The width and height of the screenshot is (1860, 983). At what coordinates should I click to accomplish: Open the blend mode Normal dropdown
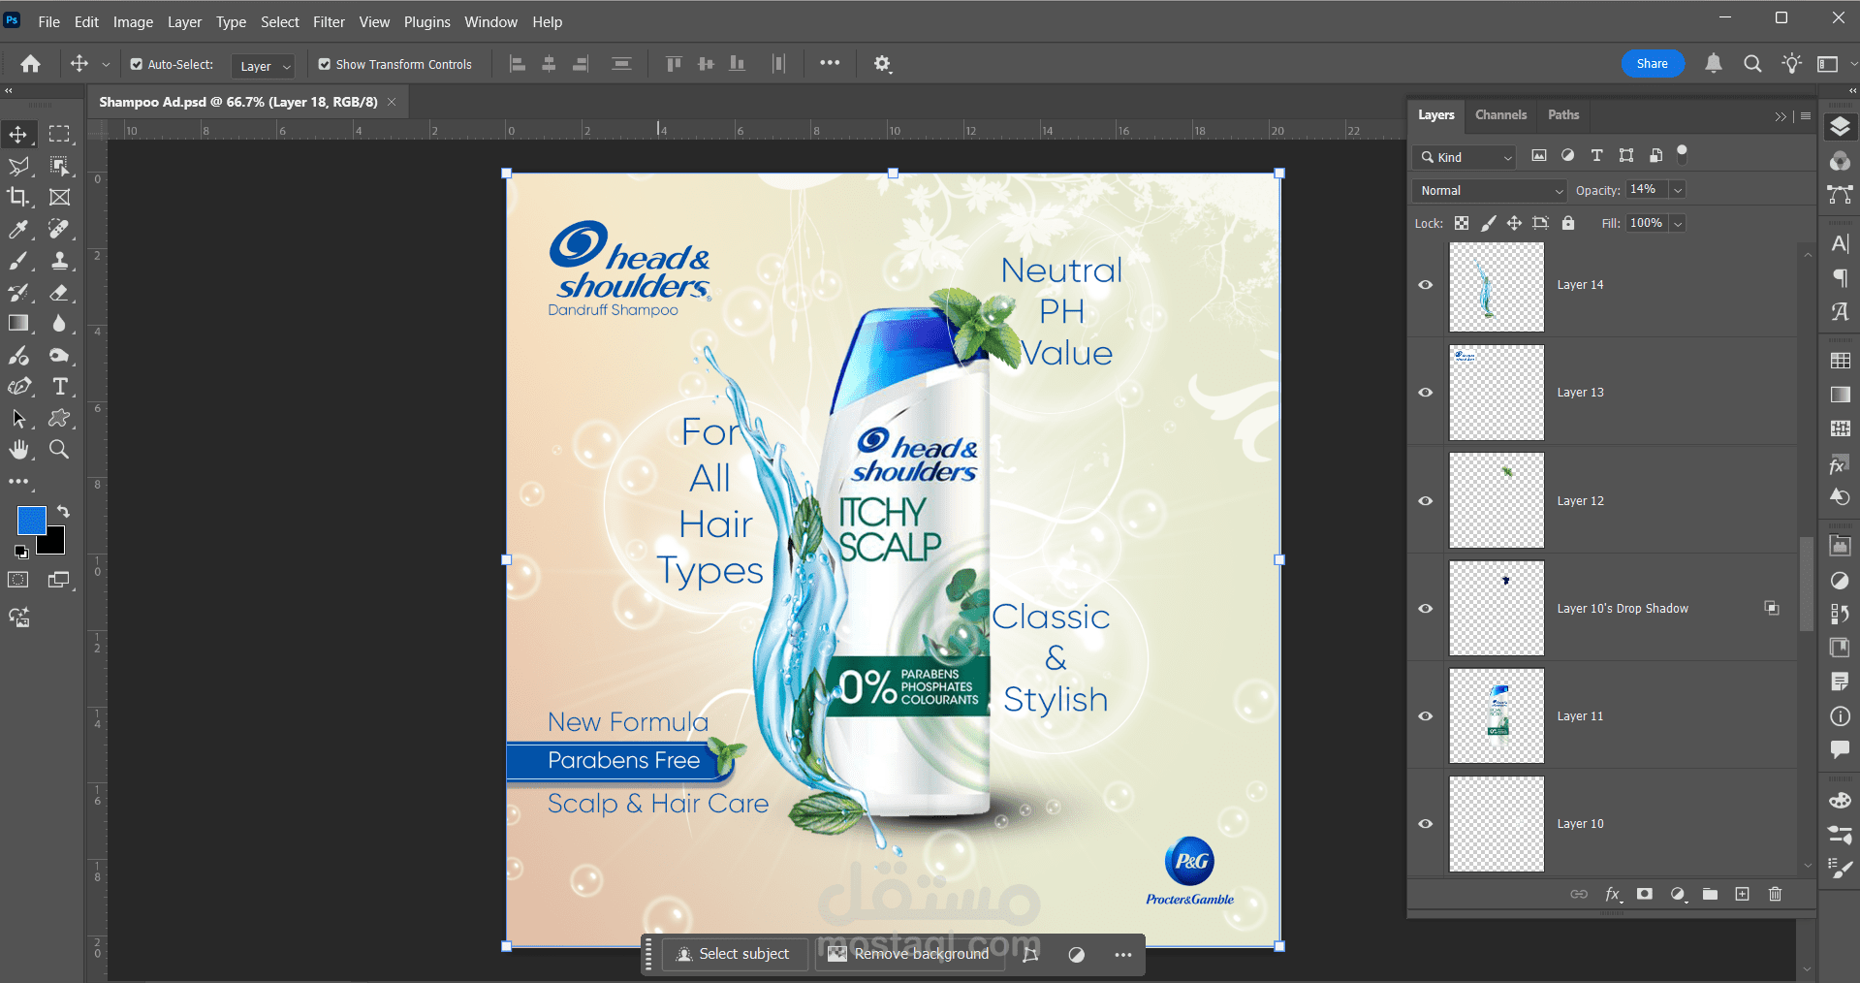1490,191
